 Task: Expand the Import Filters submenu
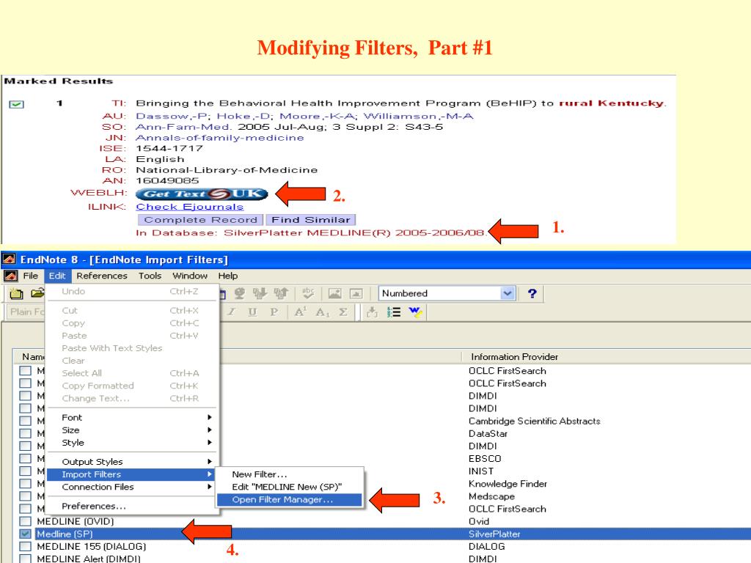[x=131, y=474]
